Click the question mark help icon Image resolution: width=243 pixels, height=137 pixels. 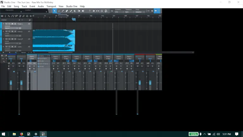tap(90, 11)
